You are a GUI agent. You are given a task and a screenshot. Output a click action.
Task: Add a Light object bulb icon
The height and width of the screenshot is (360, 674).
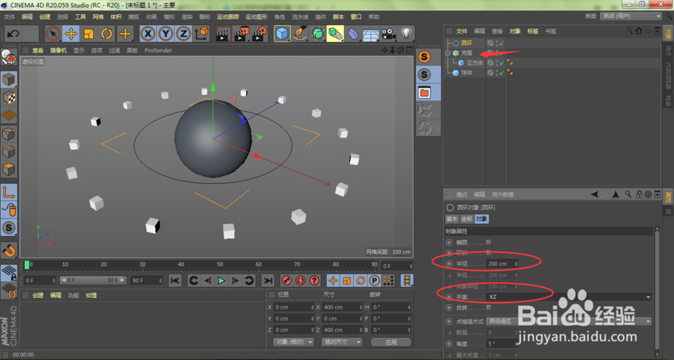pos(406,34)
